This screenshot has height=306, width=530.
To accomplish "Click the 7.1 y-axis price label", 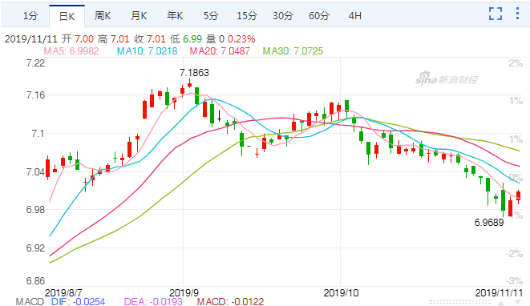I will click(38, 134).
